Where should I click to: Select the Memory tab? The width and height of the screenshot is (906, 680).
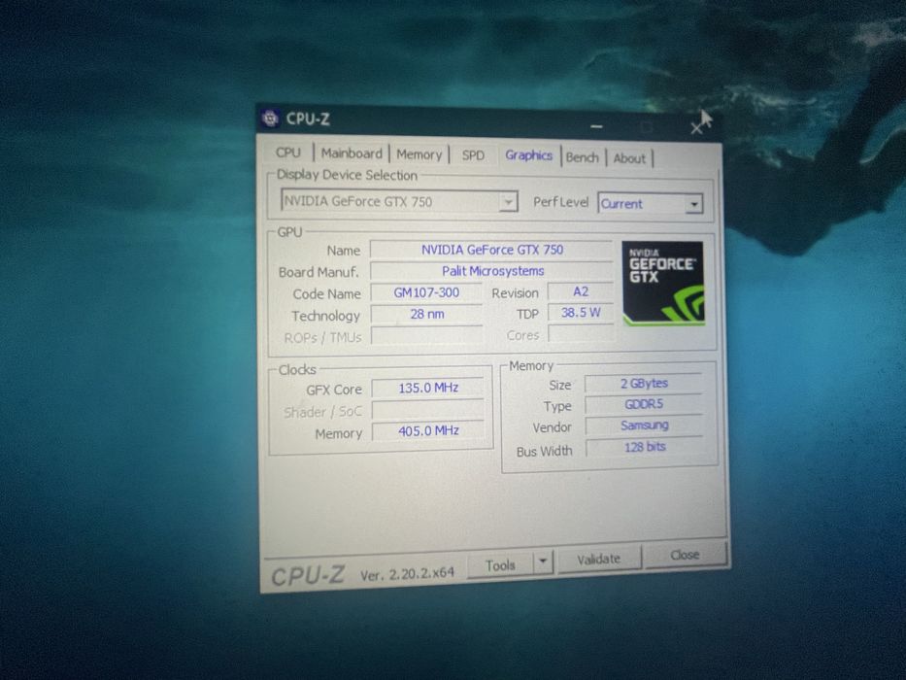point(419,155)
